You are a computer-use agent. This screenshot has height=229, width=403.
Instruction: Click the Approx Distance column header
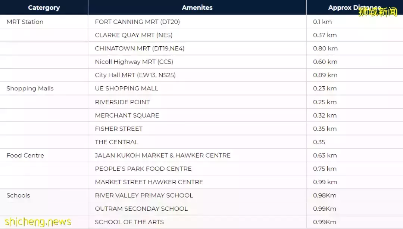(x=354, y=7)
